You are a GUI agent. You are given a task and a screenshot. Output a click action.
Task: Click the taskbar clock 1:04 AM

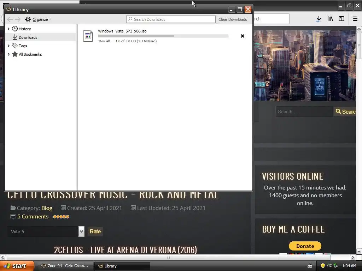point(349,266)
